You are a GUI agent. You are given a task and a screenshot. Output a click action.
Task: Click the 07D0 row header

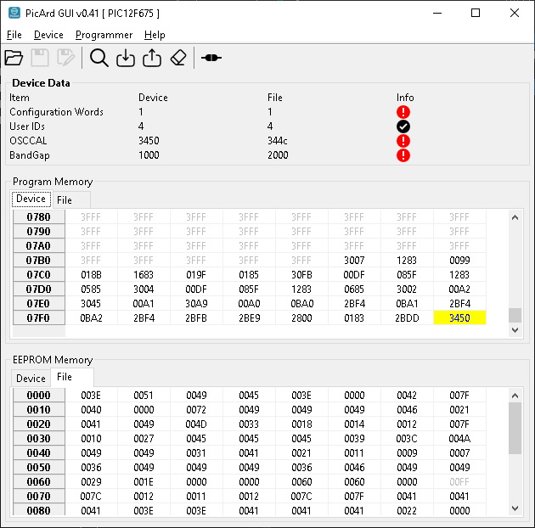point(38,289)
